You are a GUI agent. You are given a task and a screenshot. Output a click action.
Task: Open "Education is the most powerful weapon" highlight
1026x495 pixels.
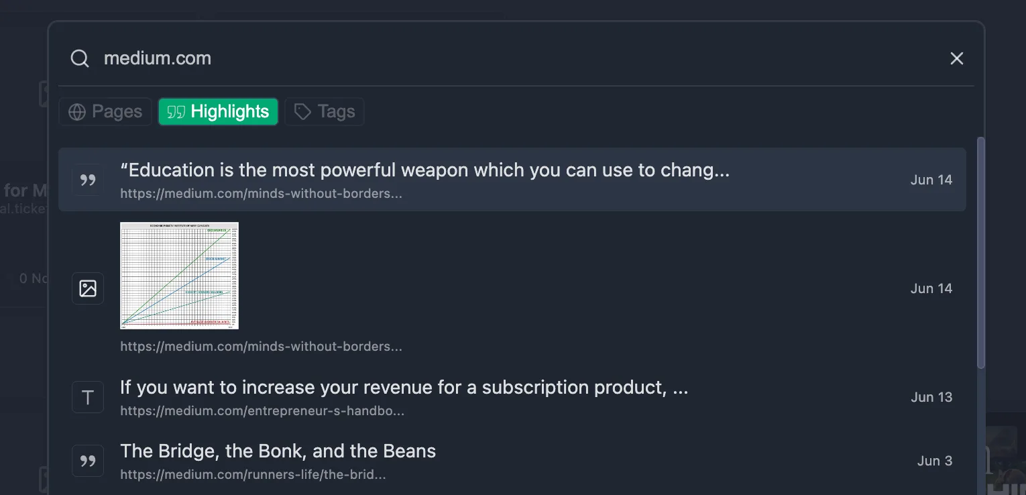click(512, 180)
